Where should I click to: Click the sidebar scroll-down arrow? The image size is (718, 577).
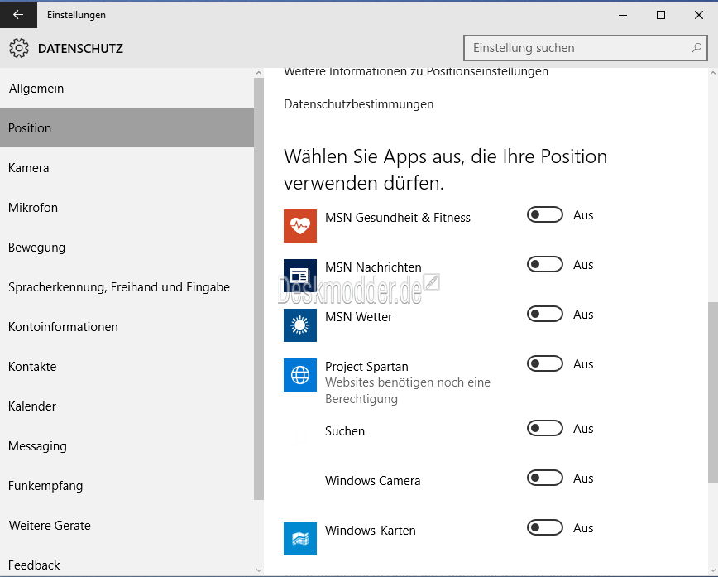pos(259,570)
